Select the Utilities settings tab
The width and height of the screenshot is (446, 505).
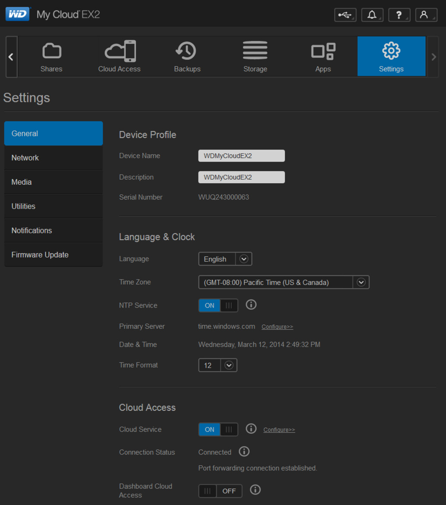[53, 206]
